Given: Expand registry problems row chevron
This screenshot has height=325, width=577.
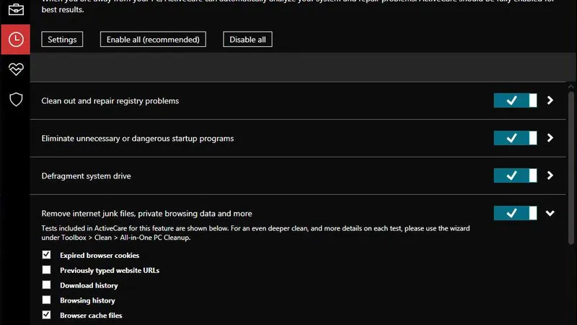Looking at the screenshot, I should click(x=550, y=100).
